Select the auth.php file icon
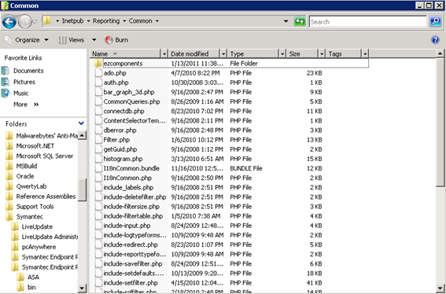Image resolution: width=446 pixels, height=294 pixels. click(x=98, y=83)
